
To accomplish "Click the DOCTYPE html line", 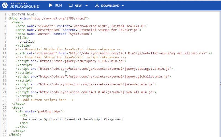I will coord(22,14).
